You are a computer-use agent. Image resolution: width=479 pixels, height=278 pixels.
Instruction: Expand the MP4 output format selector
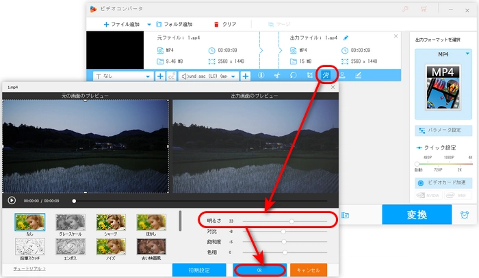[x=467, y=53]
